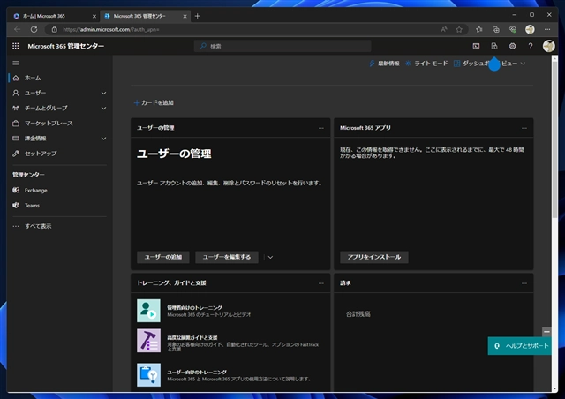Open the browser favorites list
Screen dimensions: 565x399
click(x=478, y=29)
